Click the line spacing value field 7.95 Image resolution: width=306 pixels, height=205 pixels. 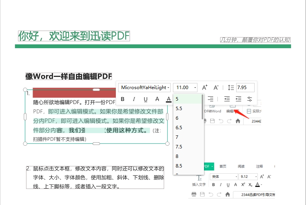click(245, 88)
